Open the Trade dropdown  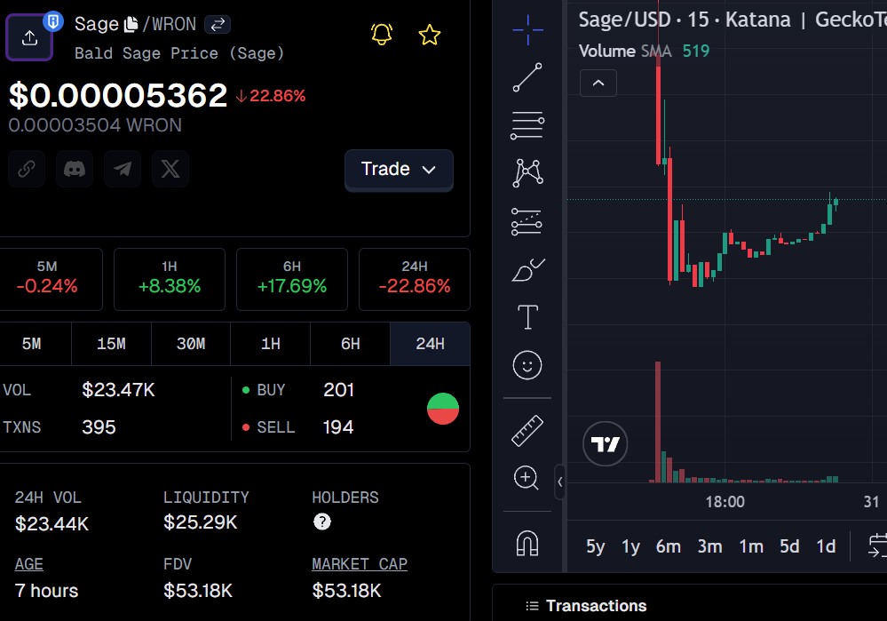(399, 170)
